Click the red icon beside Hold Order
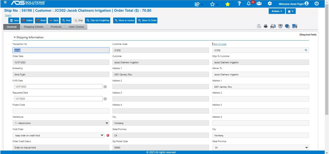The image size is (329, 154). coord(108,135)
